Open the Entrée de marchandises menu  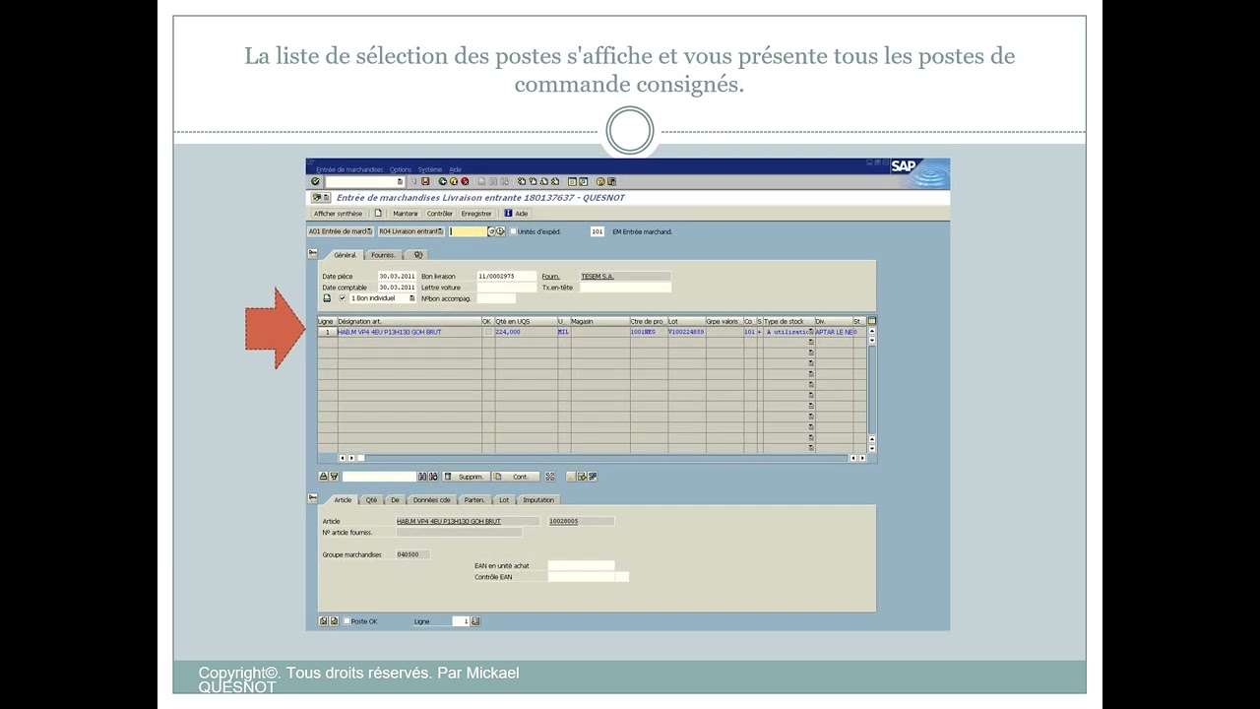click(349, 169)
